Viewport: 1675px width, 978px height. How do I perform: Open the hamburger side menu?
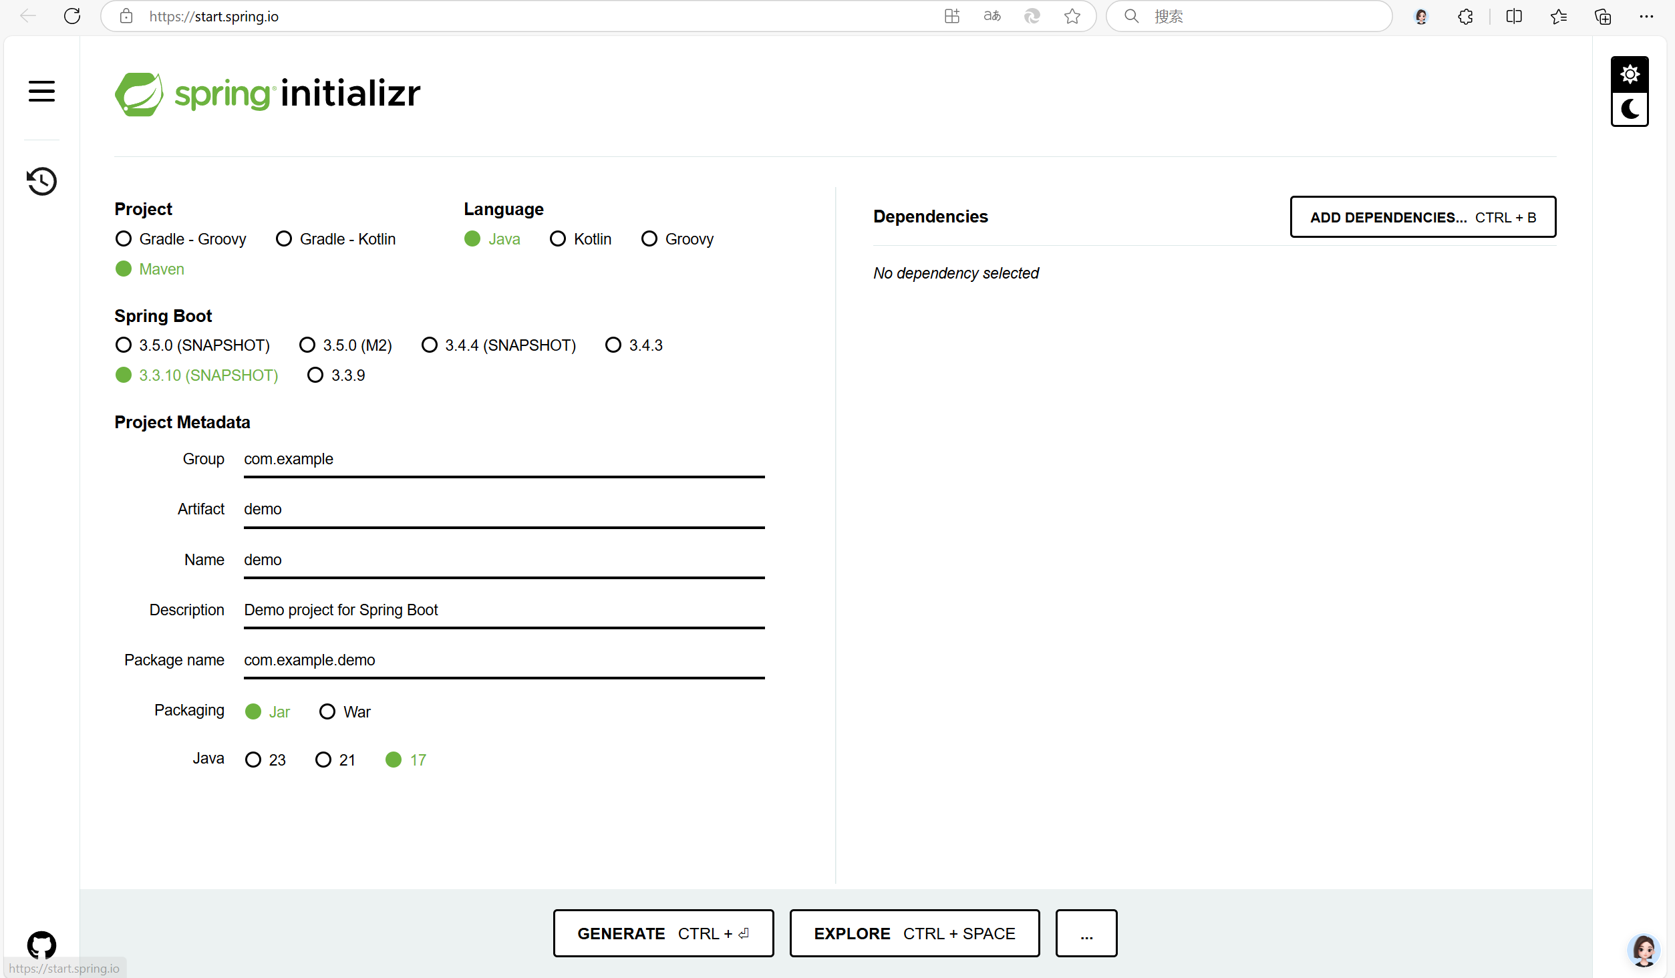pyautogui.click(x=41, y=91)
